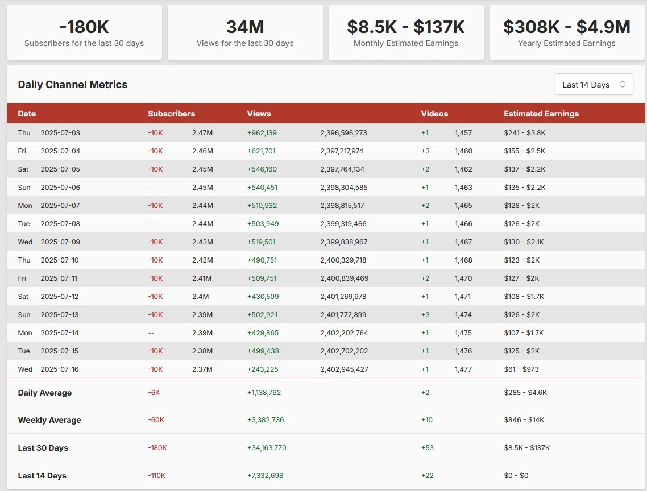Click video count 1,474
The image size is (647, 491).
pyautogui.click(x=463, y=314)
